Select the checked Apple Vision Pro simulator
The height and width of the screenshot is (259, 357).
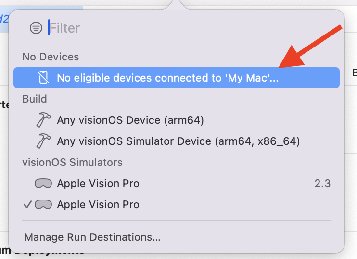177,204
